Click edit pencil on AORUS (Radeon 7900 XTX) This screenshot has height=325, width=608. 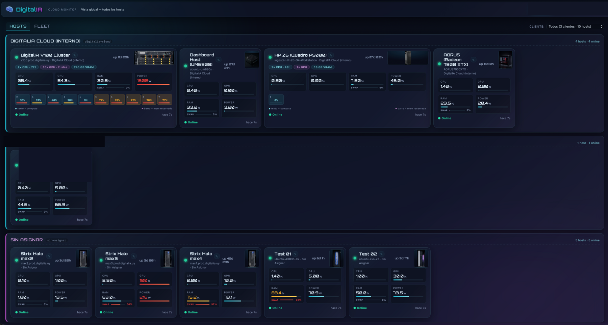click(473, 60)
